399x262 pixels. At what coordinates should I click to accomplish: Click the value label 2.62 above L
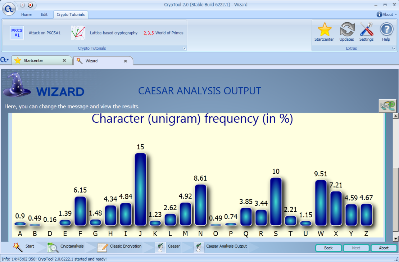coord(170,208)
